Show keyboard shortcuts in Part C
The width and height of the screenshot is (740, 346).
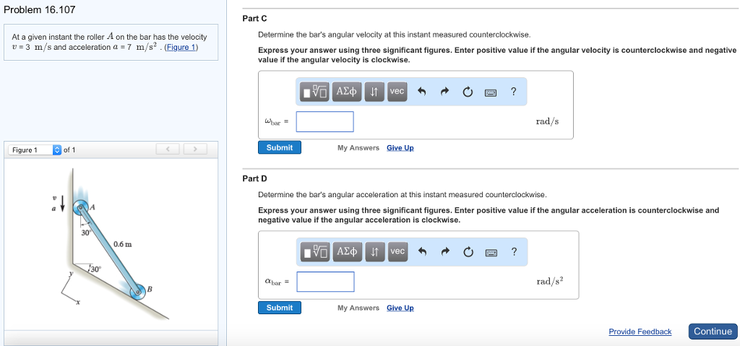coord(491,92)
